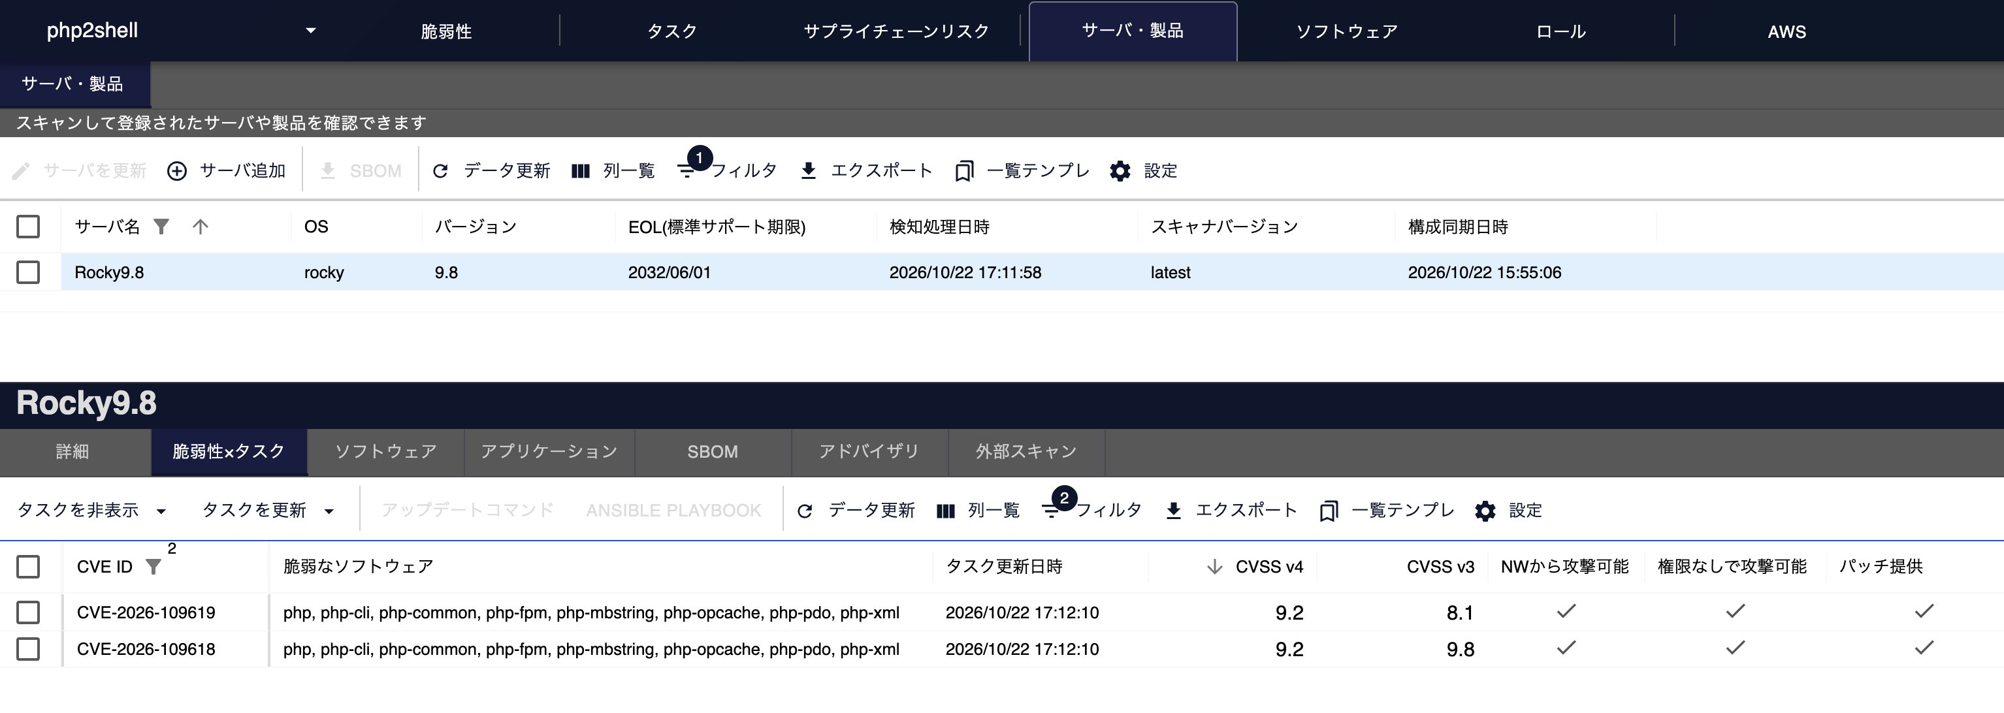Check the CVE-2026-109618 row checkbox

tap(28, 649)
